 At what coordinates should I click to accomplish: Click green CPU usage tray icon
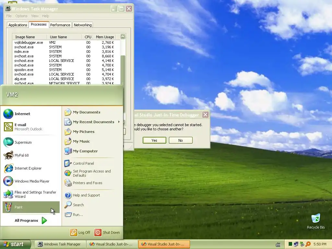pos(290,244)
